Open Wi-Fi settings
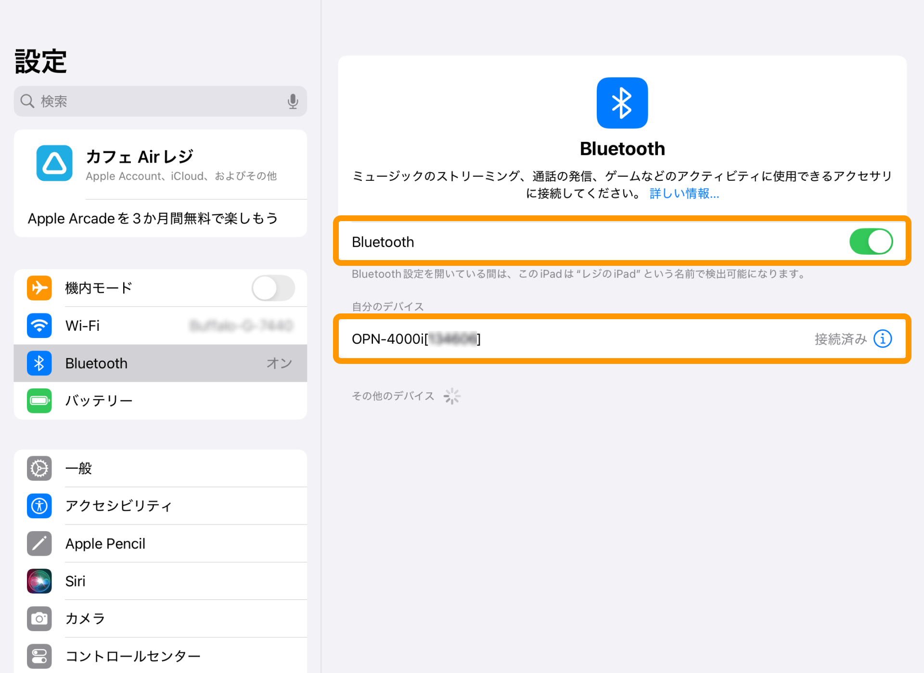Screen dimensions: 924x673 point(160,325)
